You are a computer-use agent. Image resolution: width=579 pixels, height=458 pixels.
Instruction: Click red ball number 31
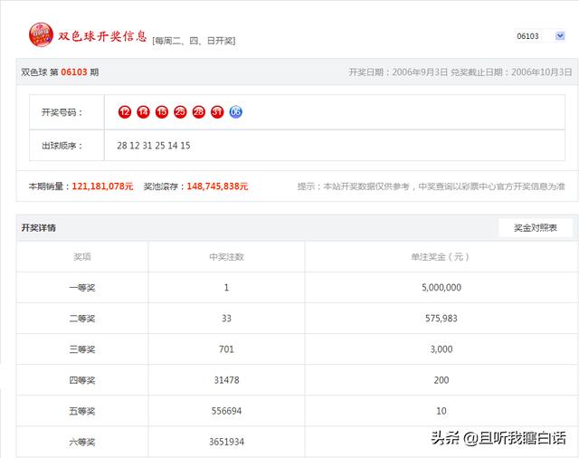217,111
